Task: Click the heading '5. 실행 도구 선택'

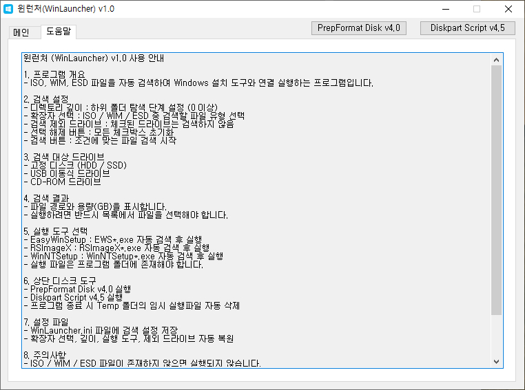Action: point(55,232)
